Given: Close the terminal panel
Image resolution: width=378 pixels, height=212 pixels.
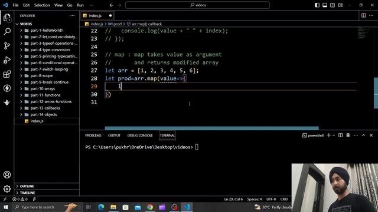Looking at the screenshot, I should click(372, 135).
